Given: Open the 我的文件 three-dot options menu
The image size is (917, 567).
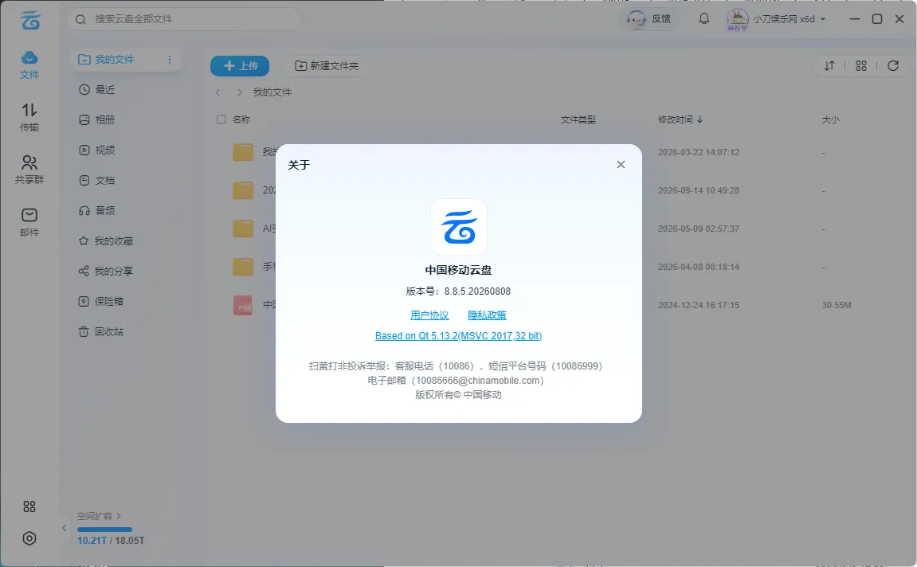Looking at the screenshot, I should click(170, 60).
